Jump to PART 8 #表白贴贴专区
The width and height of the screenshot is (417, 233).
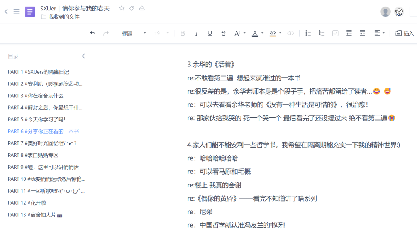[x=33, y=155]
